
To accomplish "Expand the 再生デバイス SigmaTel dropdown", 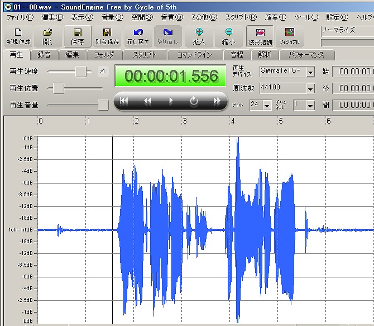I will click(x=310, y=72).
